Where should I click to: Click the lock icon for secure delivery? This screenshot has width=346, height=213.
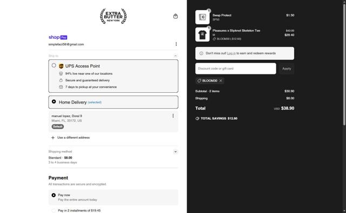pyautogui.click(x=61, y=80)
